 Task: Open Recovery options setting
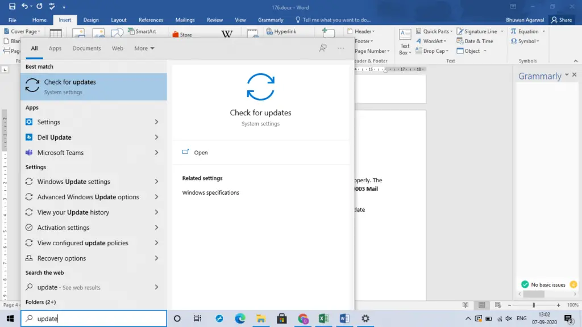click(x=94, y=258)
